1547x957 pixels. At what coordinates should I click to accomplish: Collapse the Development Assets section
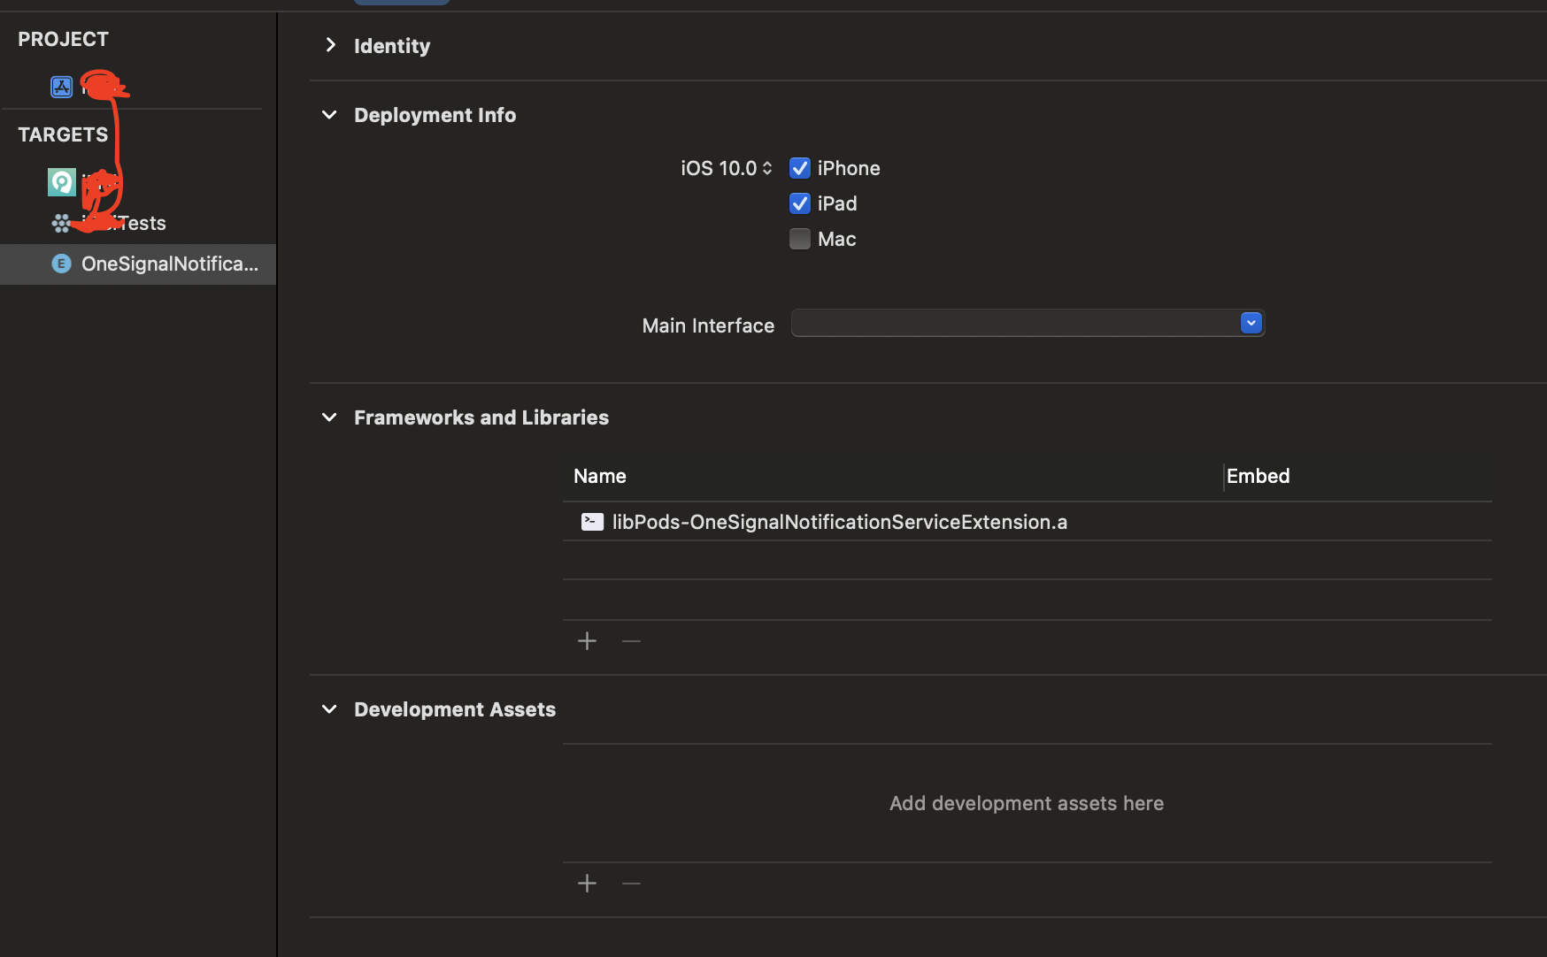(329, 709)
